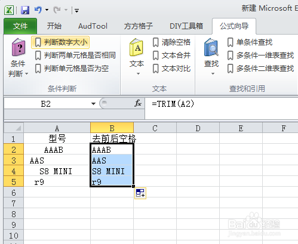
Task: Select row 7 header
Action: click(14, 203)
